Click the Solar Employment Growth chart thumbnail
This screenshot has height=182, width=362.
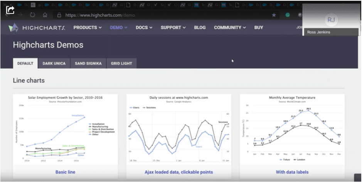[65, 129]
